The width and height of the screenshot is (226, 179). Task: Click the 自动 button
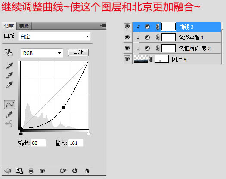tap(78, 52)
